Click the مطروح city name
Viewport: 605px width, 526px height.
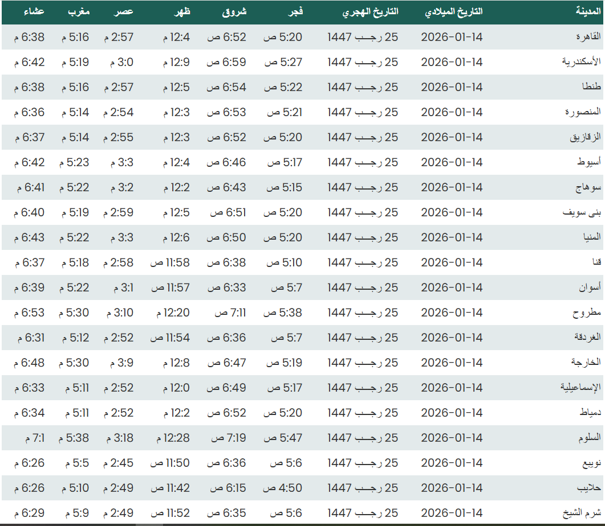tap(589, 313)
